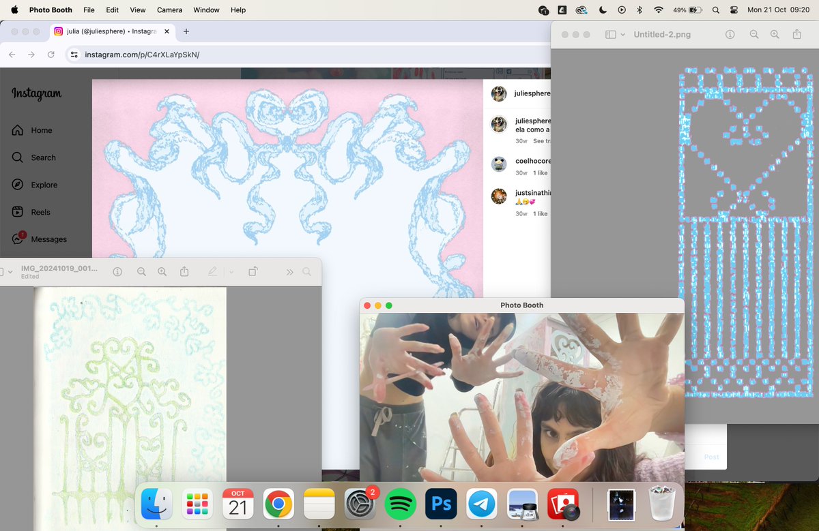Reload the Instagram page
819x531 pixels.
point(51,55)
